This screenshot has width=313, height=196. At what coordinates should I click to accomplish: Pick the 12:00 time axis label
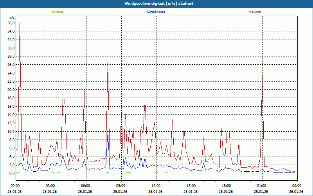[156, 185]
